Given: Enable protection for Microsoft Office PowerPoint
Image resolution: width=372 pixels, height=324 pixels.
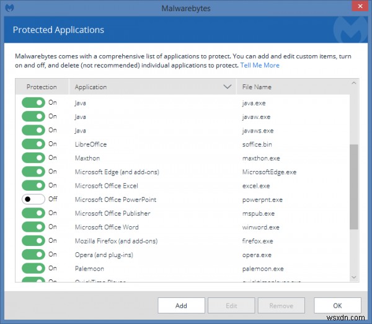Looking at the screenshot, I should (x=33, y=199).
